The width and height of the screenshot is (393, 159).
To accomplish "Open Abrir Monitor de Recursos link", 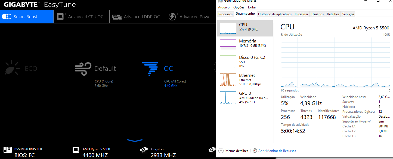I will tap(277, 151).
